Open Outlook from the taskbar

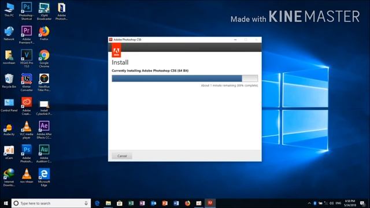click(x=154, y=203)
